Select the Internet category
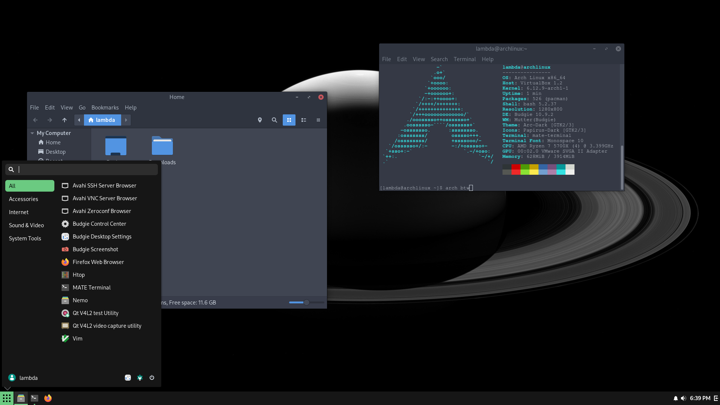Screen dimensions: 720x405 point(19,212)
